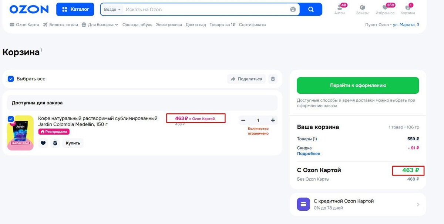This screenshot has width=444, height=224.
Task: Open the Кофе натуральный растворимый product title
Action: (98, 121)
